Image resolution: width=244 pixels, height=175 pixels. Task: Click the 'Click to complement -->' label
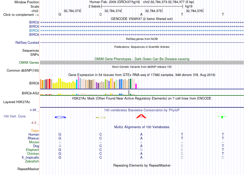(x=21, y=15)
